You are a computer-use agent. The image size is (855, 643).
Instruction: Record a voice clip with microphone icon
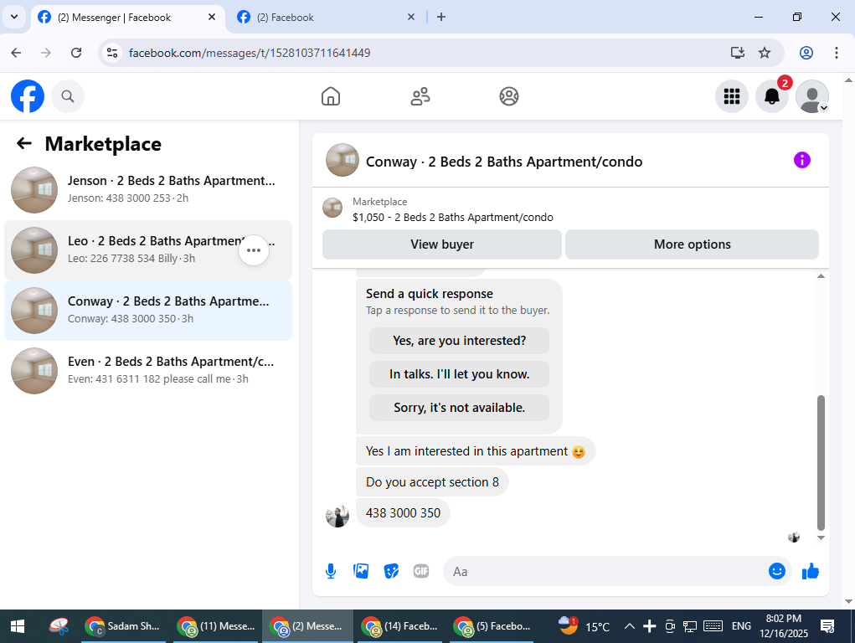click(x=331, y=571)
